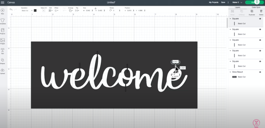The image size is (265, 128).
Task: Collapse the fourth Square layer
Action: coord(230,51)
